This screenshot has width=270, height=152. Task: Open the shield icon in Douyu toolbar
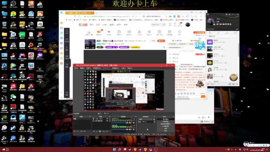149,32
